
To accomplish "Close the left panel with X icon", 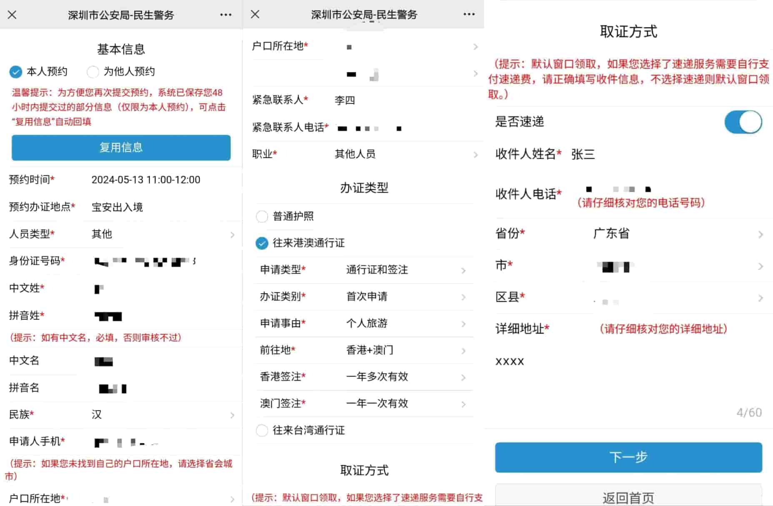I will 12,15.
